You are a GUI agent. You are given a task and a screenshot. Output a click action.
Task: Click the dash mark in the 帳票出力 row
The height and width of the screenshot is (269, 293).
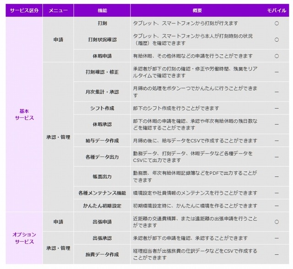point(277,177)
